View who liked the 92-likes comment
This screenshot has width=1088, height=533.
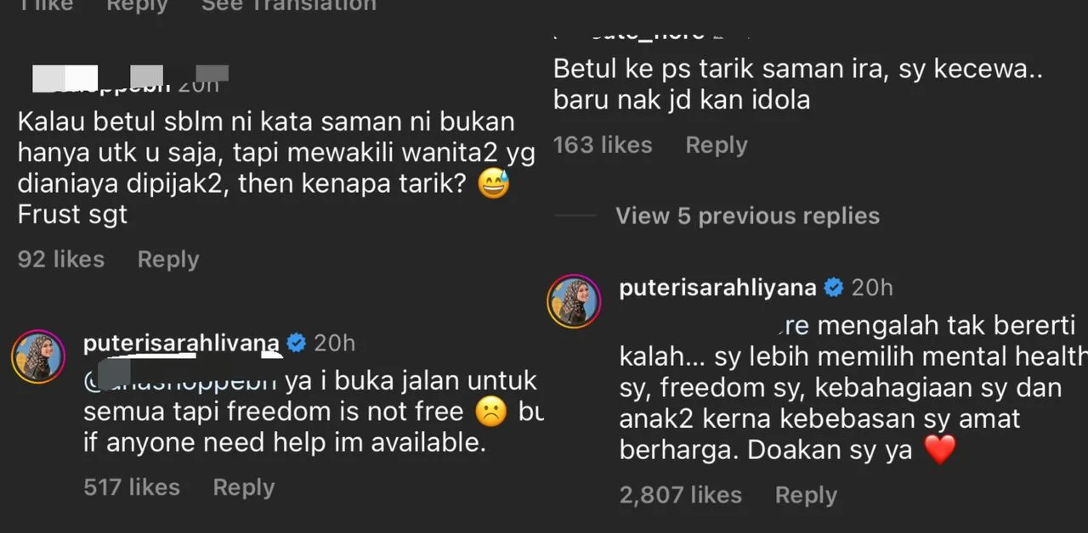[61, 259]
